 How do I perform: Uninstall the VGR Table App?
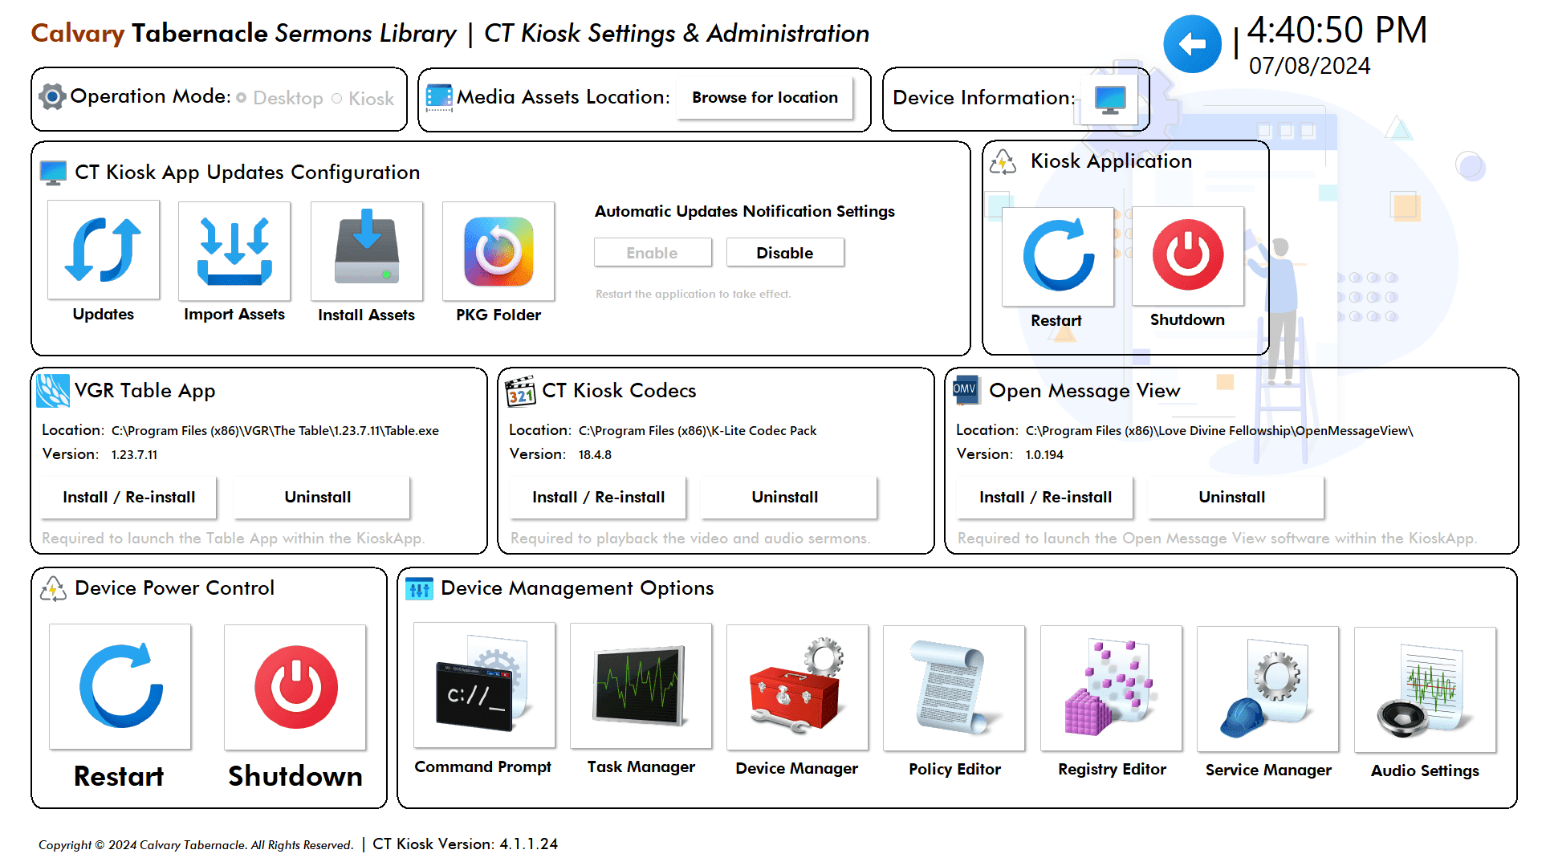point(318,497)
